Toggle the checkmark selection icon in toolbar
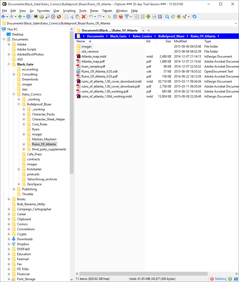The image size is (239, 282). point(115,17)
